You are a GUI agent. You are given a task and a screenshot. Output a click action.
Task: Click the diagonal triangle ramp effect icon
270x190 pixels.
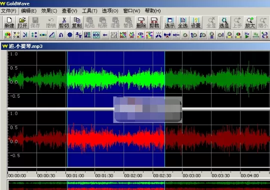[x=52, y=35]
